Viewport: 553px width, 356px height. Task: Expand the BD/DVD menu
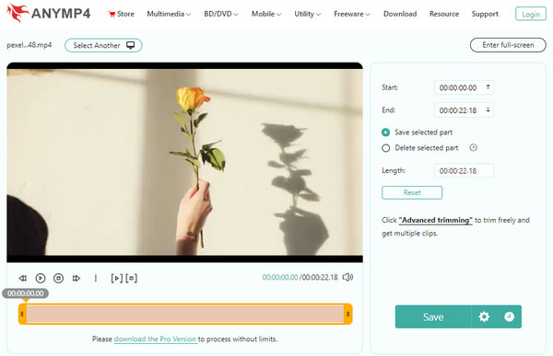(x=221, y=14)
